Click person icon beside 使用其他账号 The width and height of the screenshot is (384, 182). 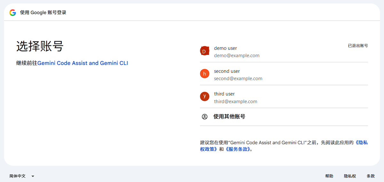tap(205, 117)
